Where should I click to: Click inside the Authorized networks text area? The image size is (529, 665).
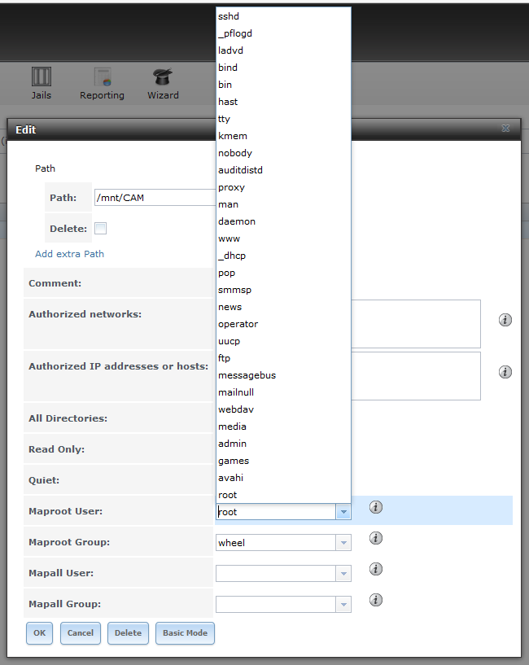(x=416, y=324)
